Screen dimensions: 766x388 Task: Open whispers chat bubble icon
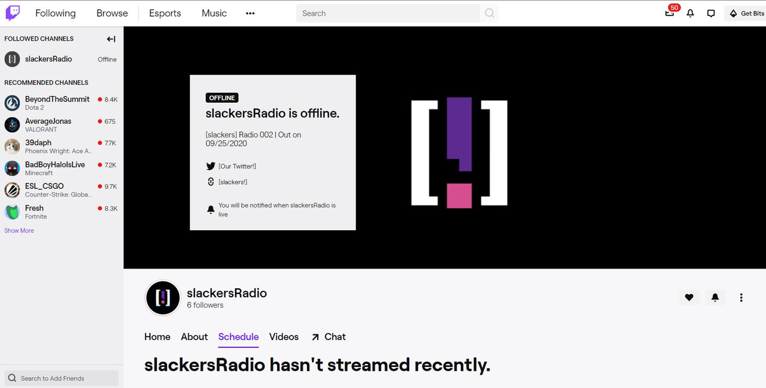[x=711, y=13]
